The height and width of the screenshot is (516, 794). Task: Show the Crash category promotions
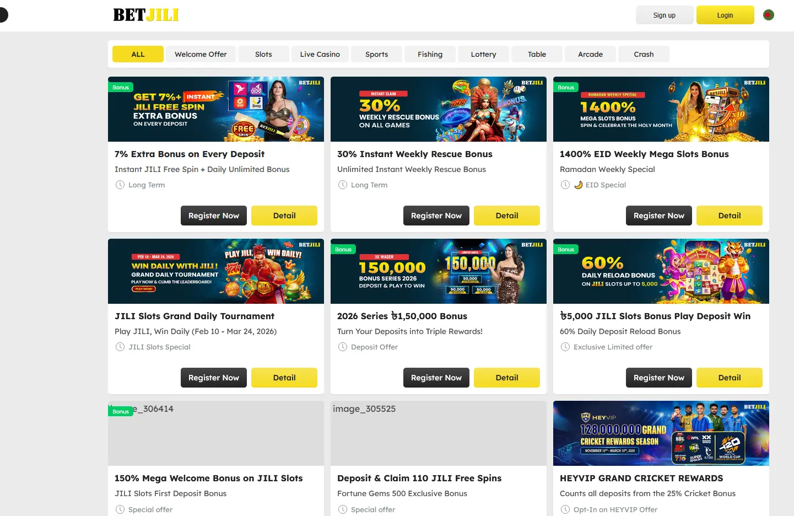click(644, 54)
